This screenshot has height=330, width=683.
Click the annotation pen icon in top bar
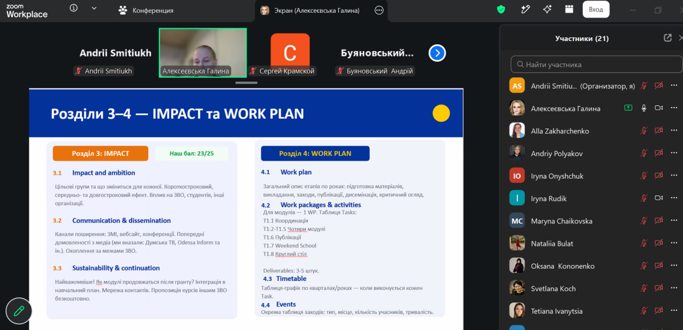coord(525,10)
